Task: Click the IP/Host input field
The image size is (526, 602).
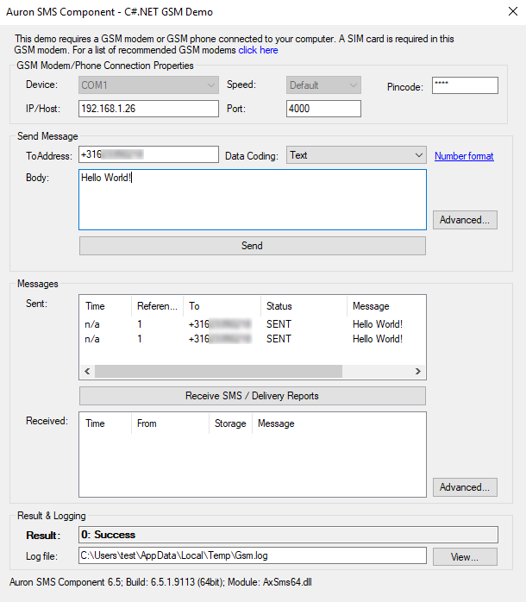Action: pyautogui.click(x=148, y=109)
